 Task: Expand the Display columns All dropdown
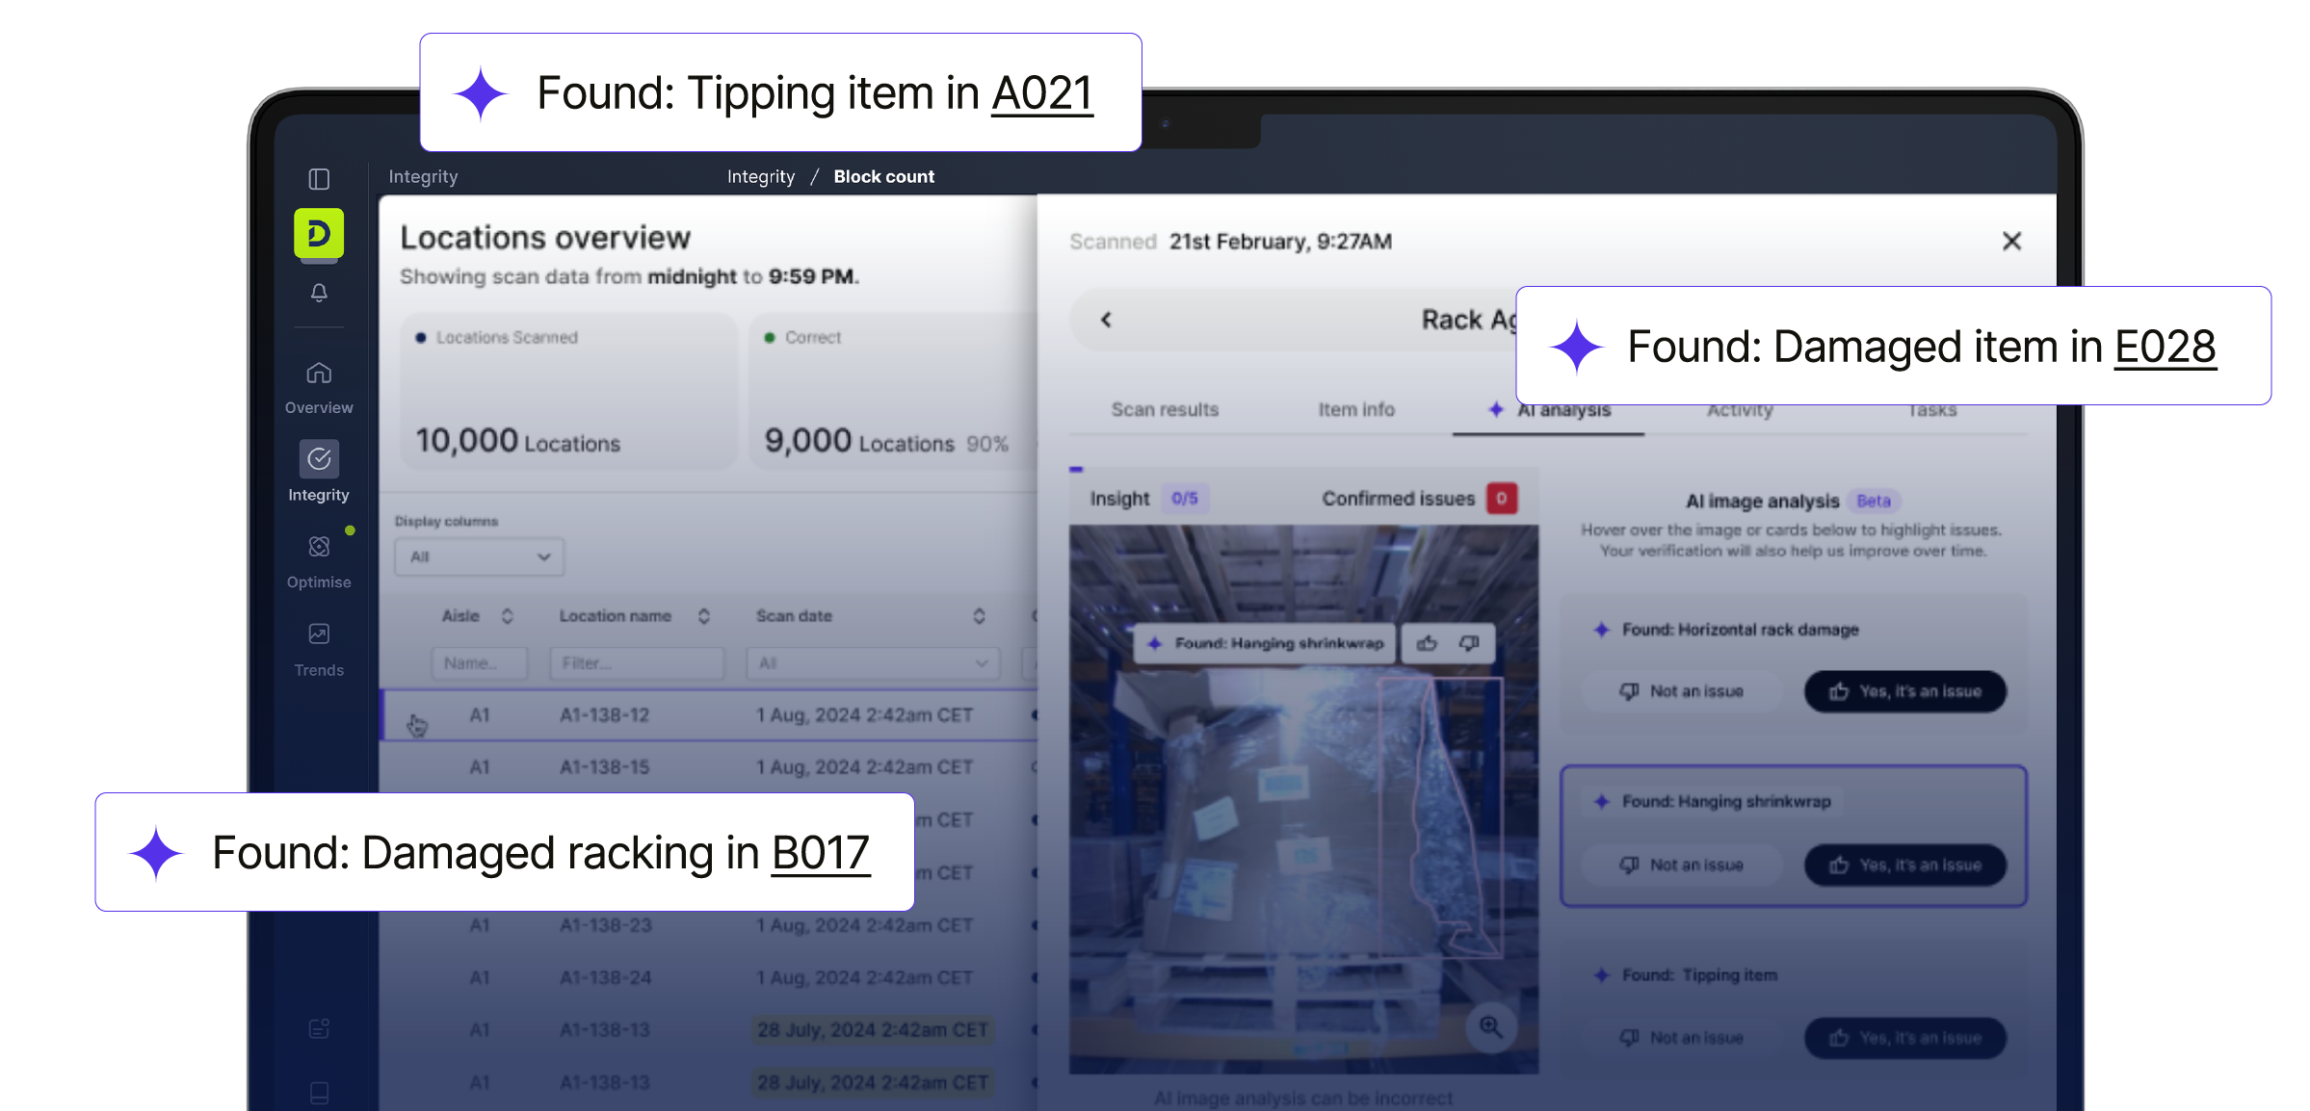click(479, 556)
